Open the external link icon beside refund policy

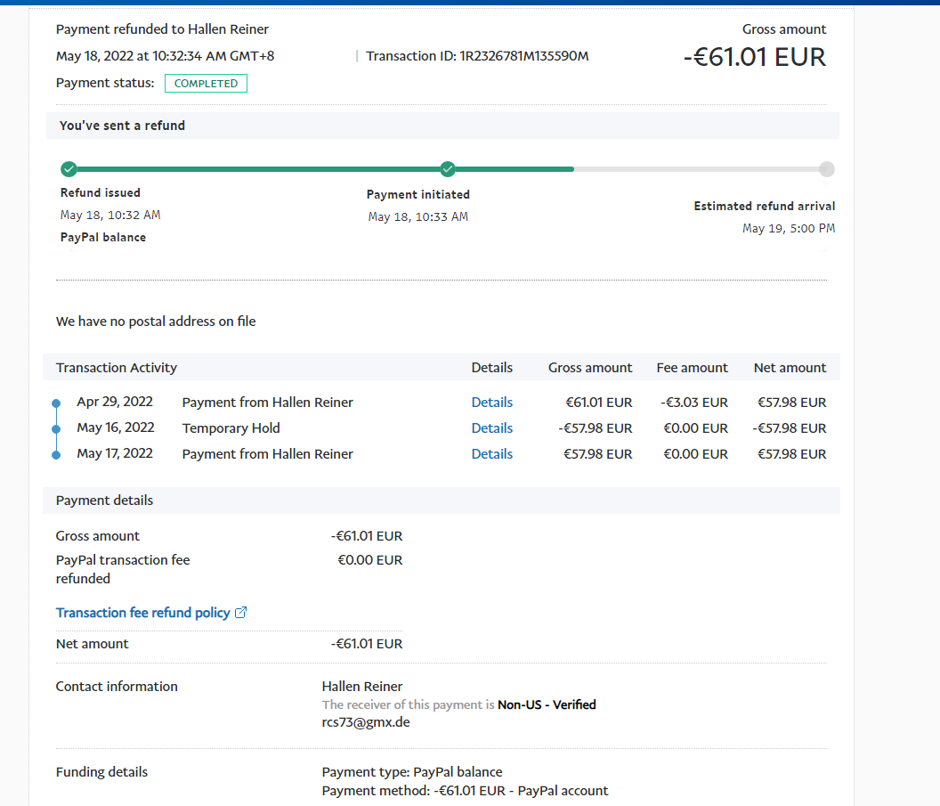tap(240, 613)
